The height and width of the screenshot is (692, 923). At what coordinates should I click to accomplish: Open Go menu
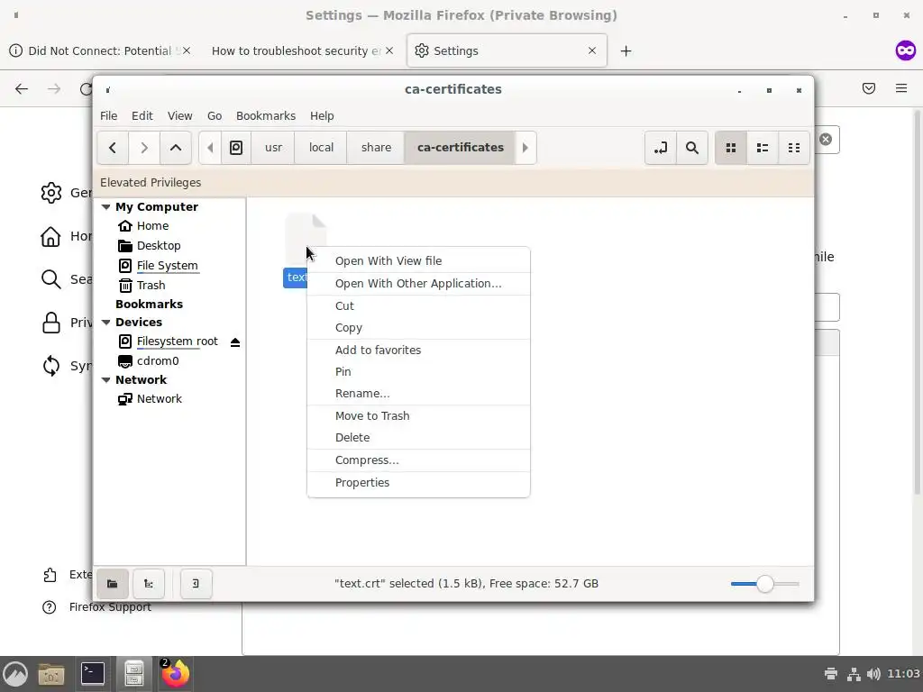(215, 116)
